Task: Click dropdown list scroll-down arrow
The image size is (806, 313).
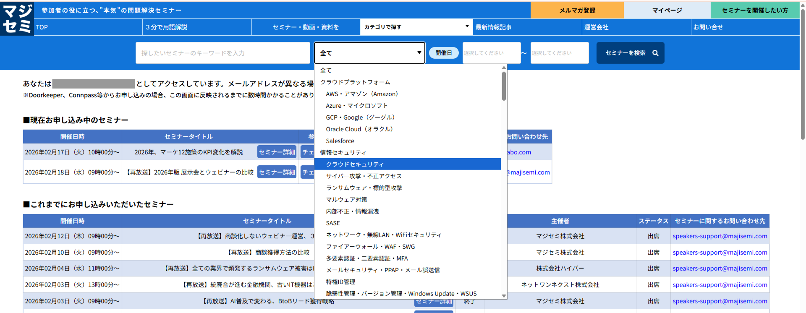Action: click(504, 296)
